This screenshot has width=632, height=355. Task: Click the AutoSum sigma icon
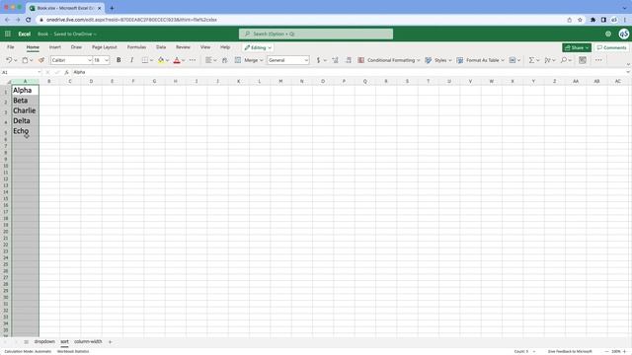[531, 60]
